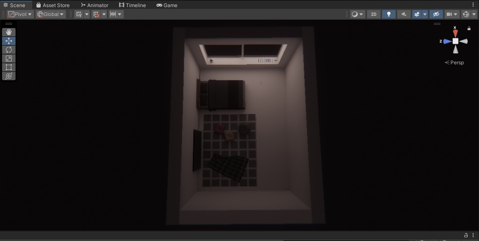This screenshot has width=479, height=241.
Task: Click the red X axis cone
Action: tap(456, 33)
